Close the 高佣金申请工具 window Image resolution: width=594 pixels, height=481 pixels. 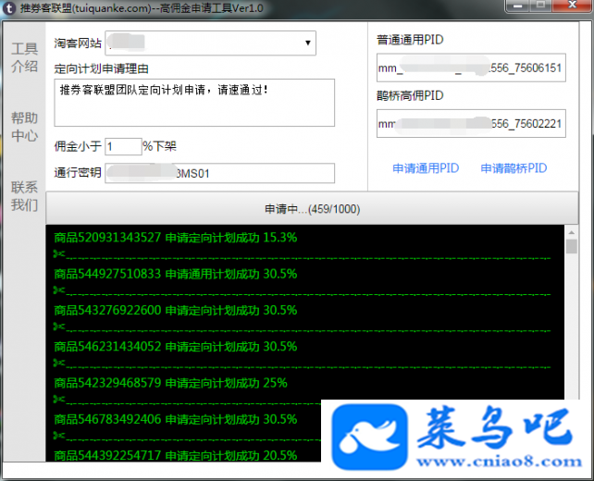pos(572,6)
